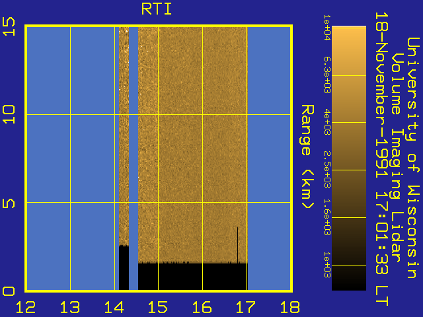This screenshot has width=423, height=317.
Task: Click the x-axis label 14
Action: click(x=114, y=307)
